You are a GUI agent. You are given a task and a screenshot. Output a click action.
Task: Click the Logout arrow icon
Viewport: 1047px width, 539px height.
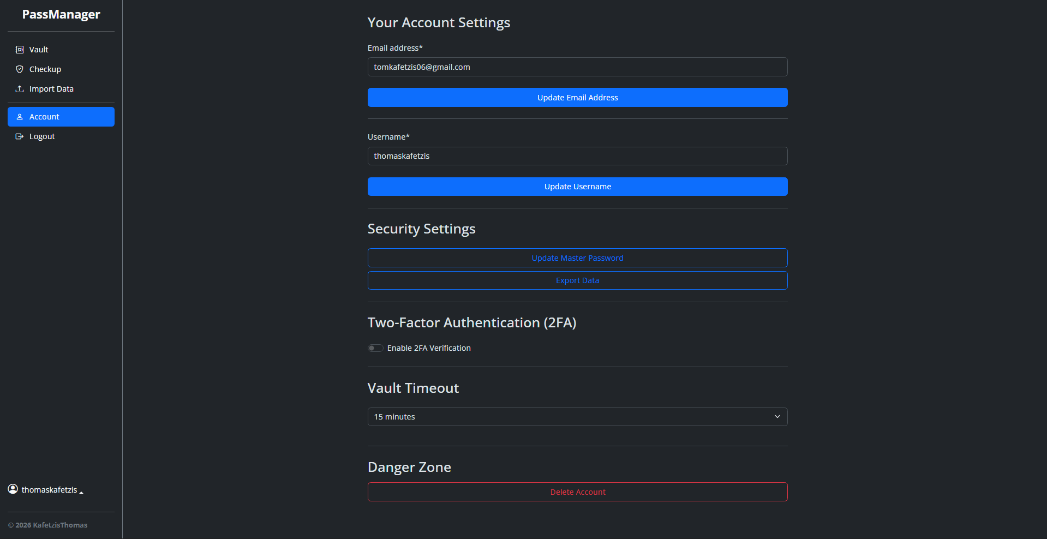pyautogui.click(x=20, y=136)
